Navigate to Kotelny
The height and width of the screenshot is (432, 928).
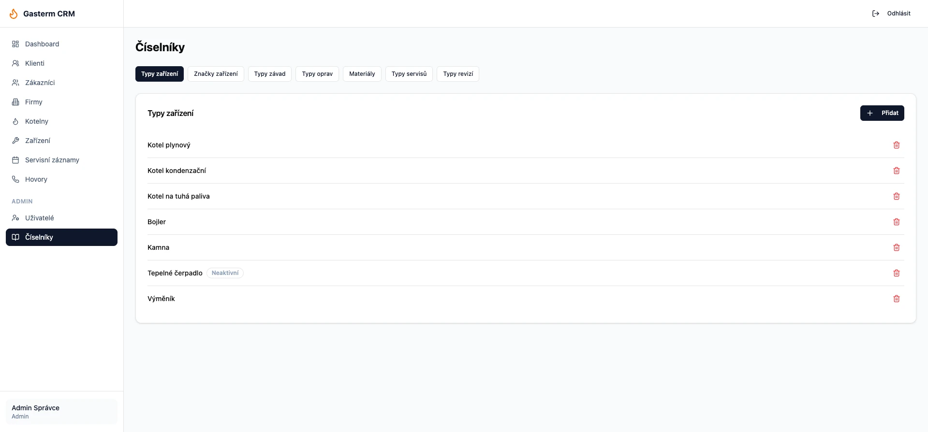[x=61, y=121]
